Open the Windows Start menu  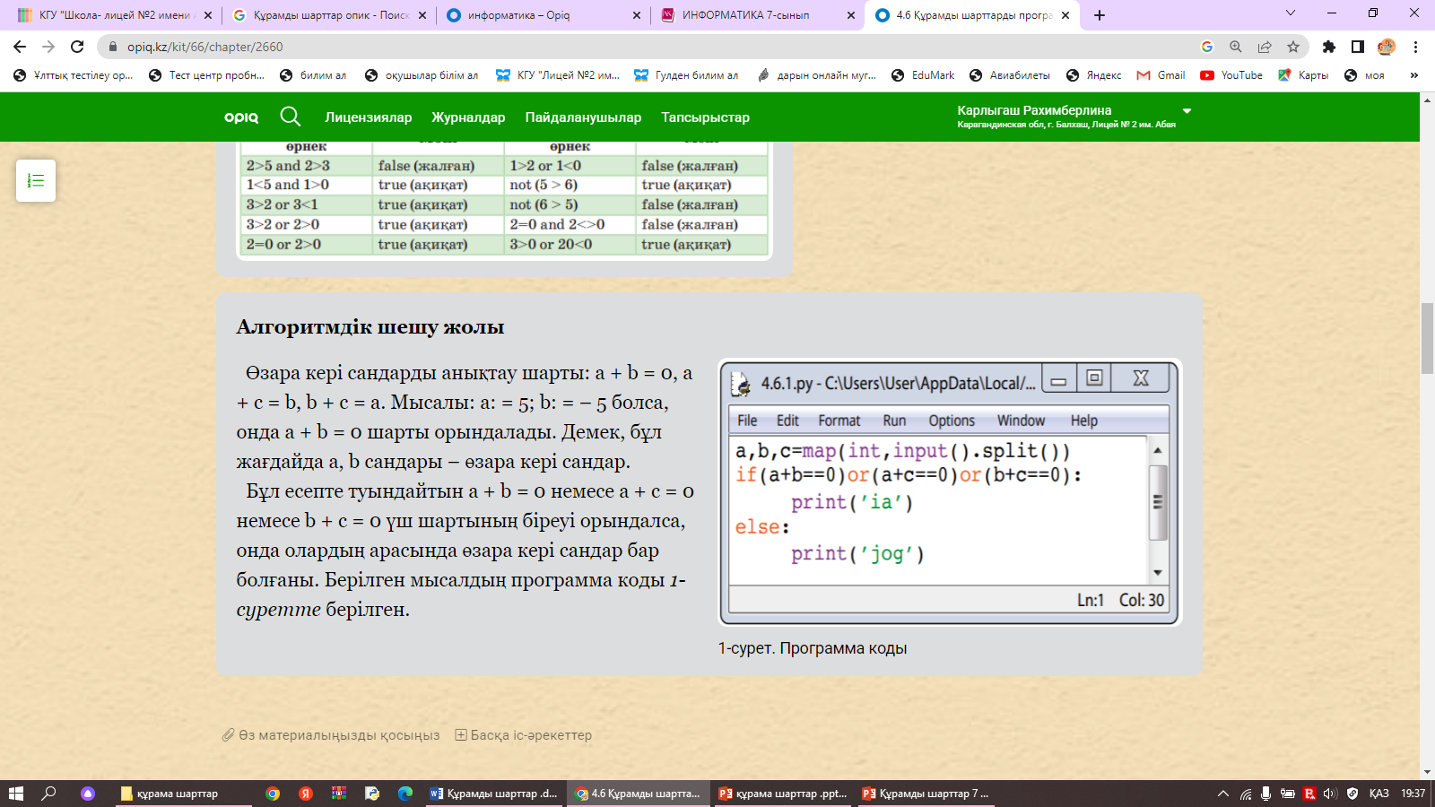(15, 794)
